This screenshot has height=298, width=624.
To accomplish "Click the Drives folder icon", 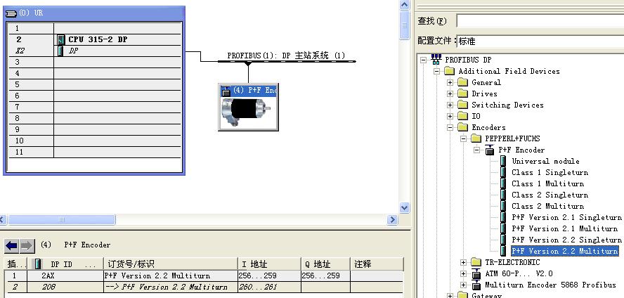I will (x=462, y=93).
